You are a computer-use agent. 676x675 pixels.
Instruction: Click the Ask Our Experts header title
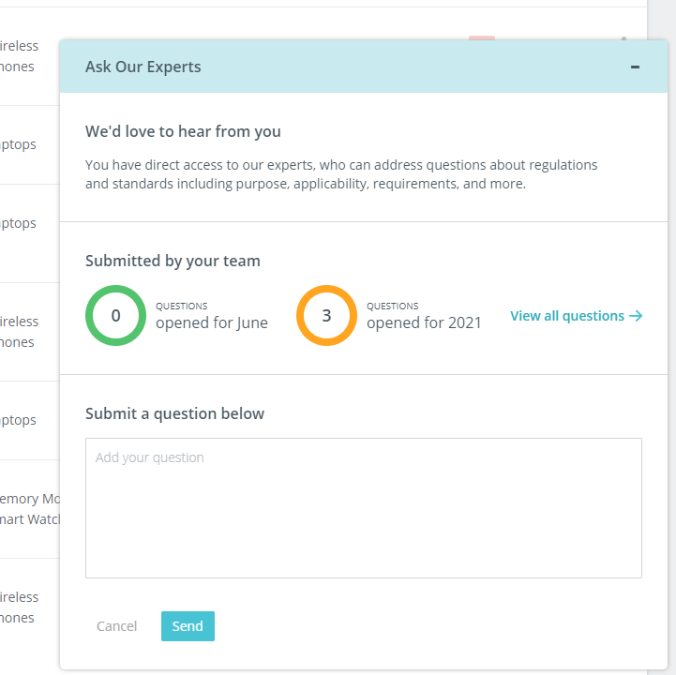coord(143,67)
